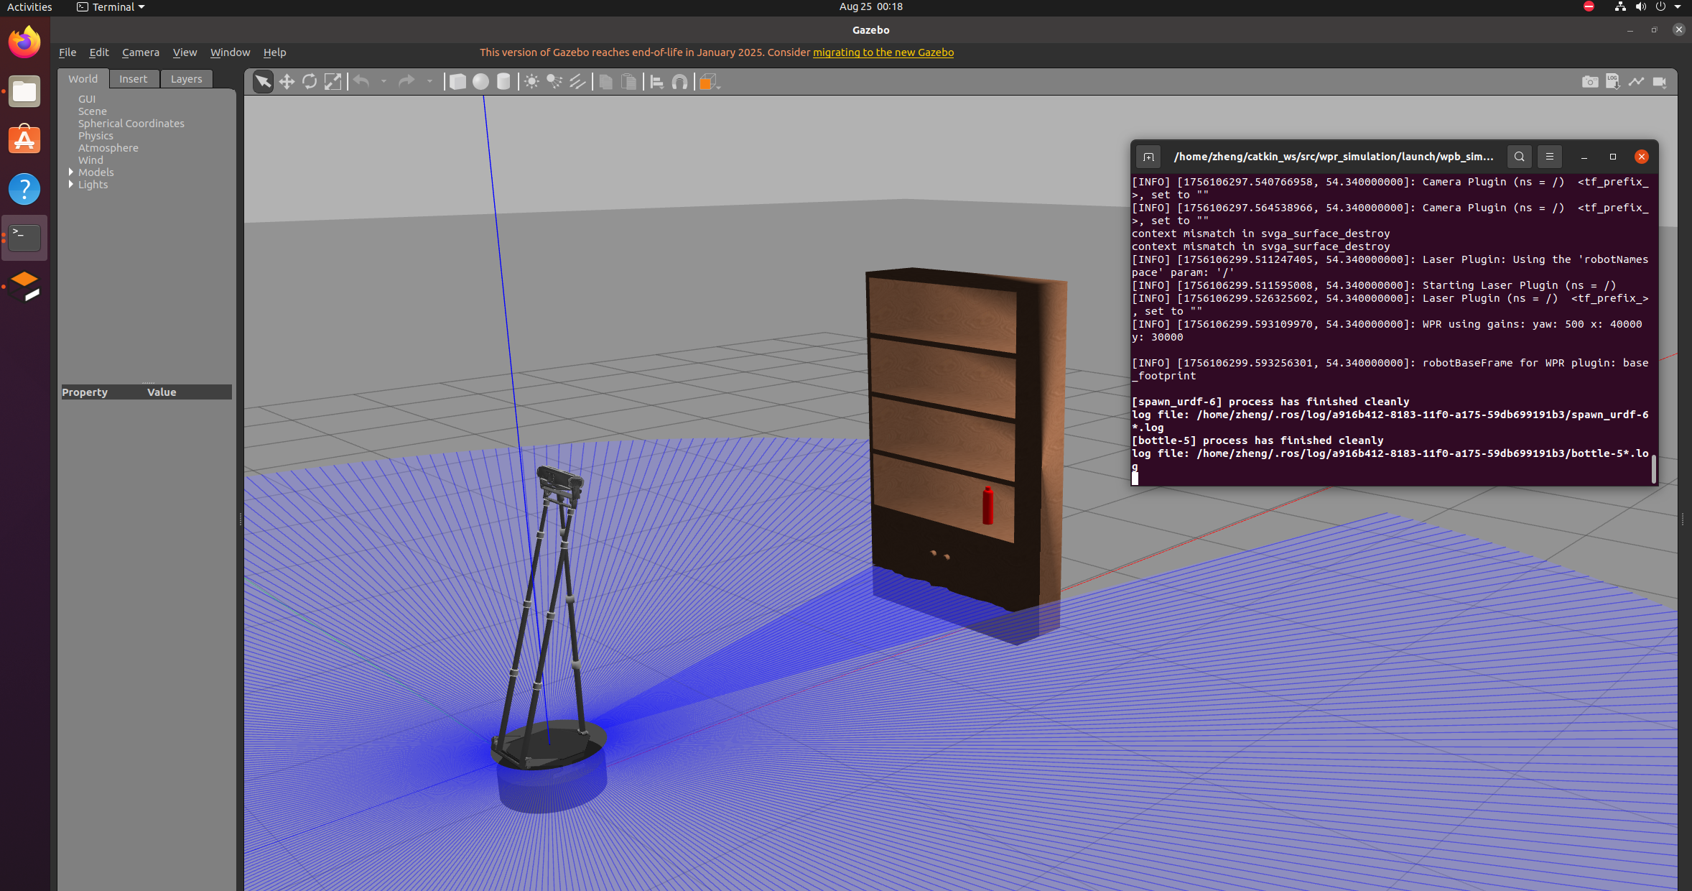
Task: Open the plotting utility icon
Action: [1637, 81]
